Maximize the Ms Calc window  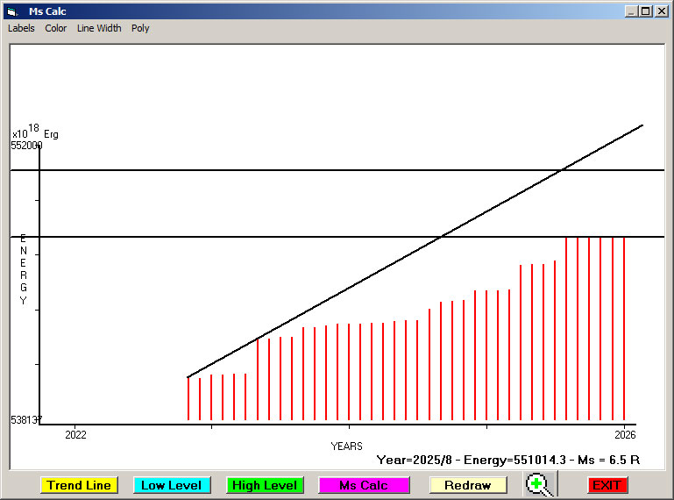645,11
